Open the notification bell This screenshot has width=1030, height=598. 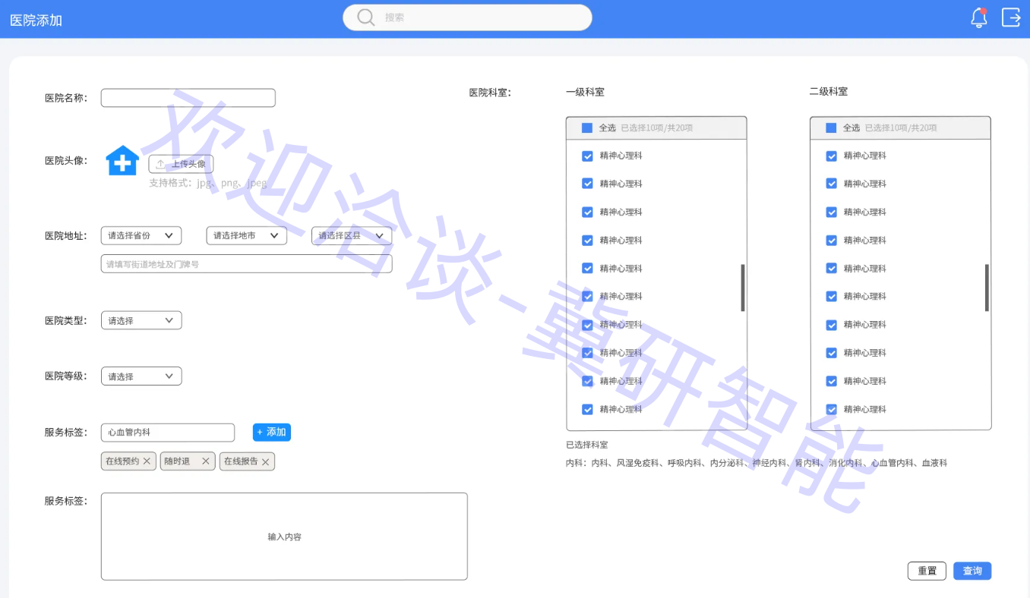(x=979, y=17)
